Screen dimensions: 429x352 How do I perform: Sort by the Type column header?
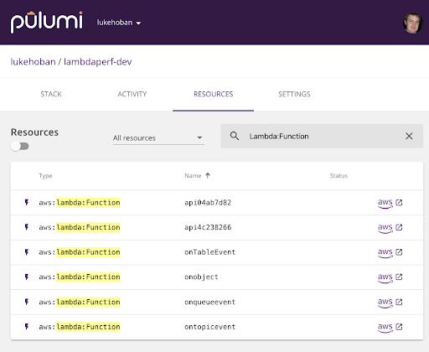[x=45, y=176]
